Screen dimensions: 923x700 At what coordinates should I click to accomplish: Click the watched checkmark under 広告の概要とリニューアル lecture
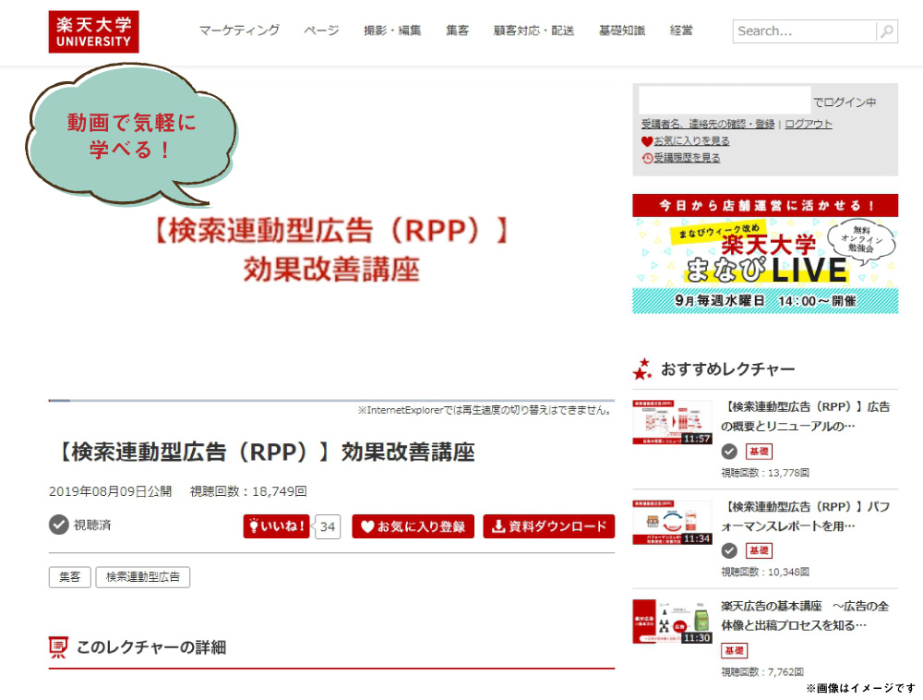point(729,452)
